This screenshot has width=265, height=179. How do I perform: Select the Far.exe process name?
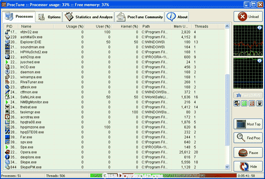pos(26,137)
